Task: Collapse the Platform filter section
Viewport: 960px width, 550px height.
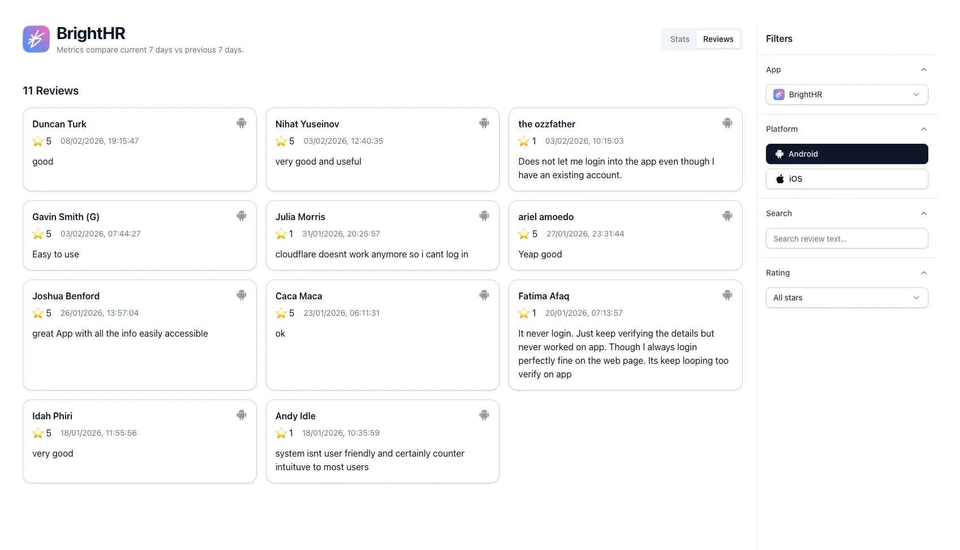Action: point(923,129)
